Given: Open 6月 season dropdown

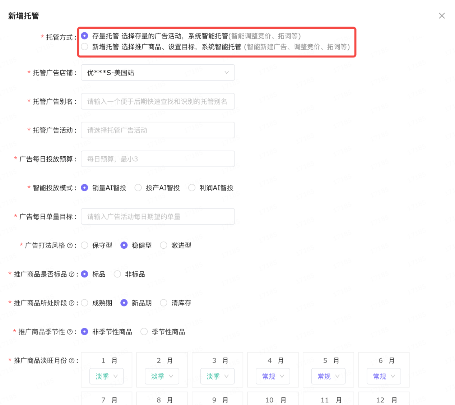Looking at the screenshot, I should (x=384, y=376).
